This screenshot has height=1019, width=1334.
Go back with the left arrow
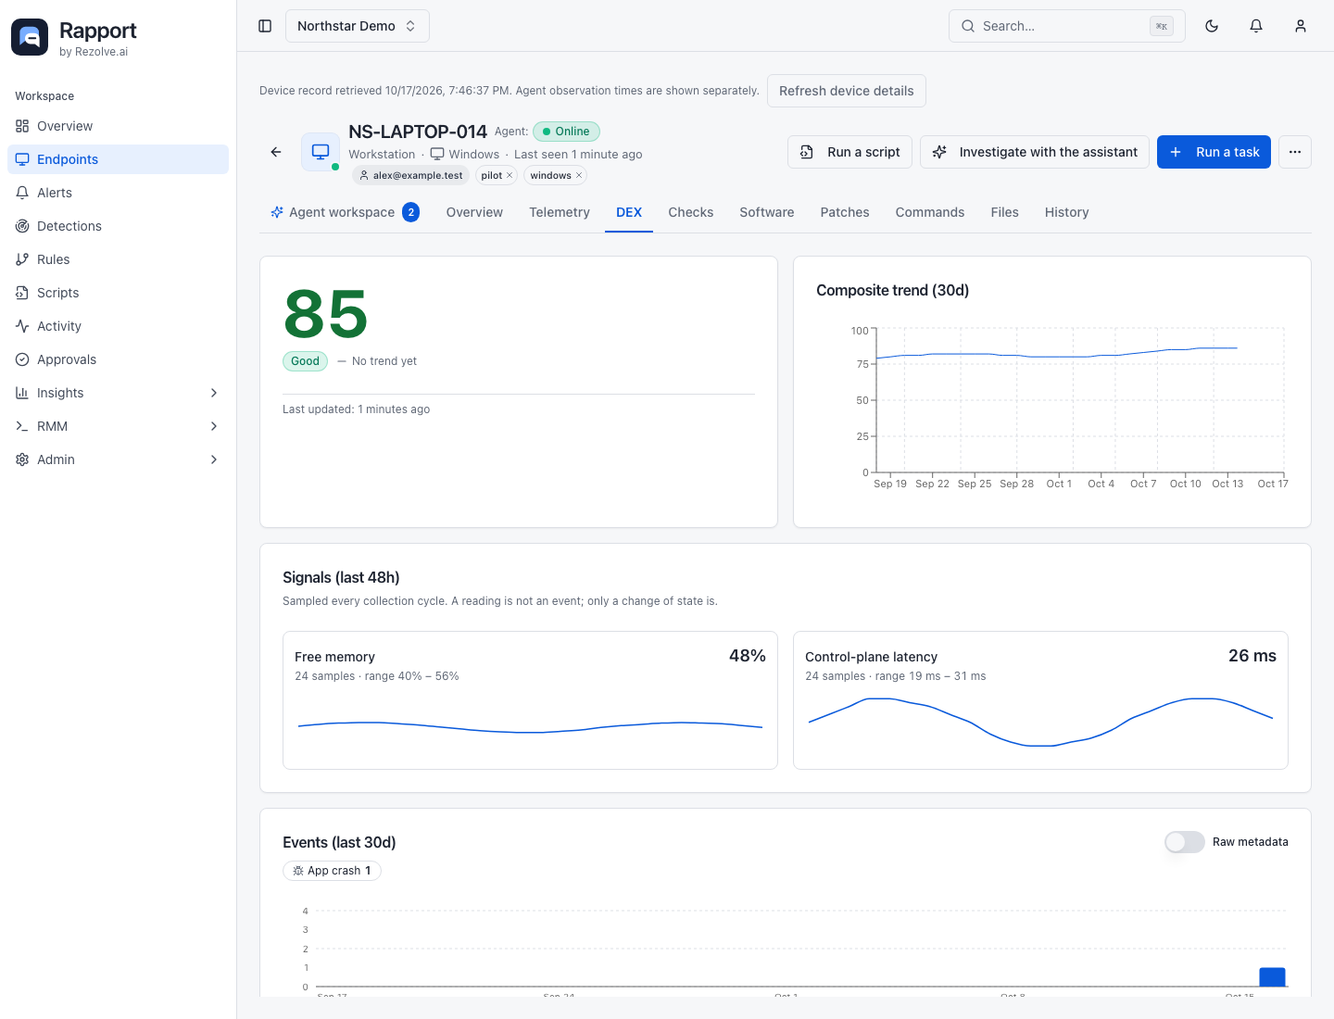[x=276, y=152]
